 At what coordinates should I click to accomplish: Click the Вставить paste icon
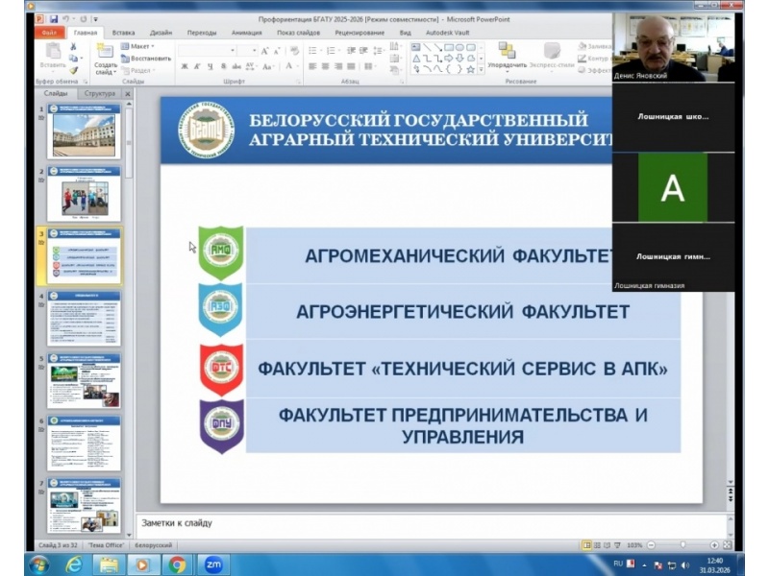[x=53, y=53]
